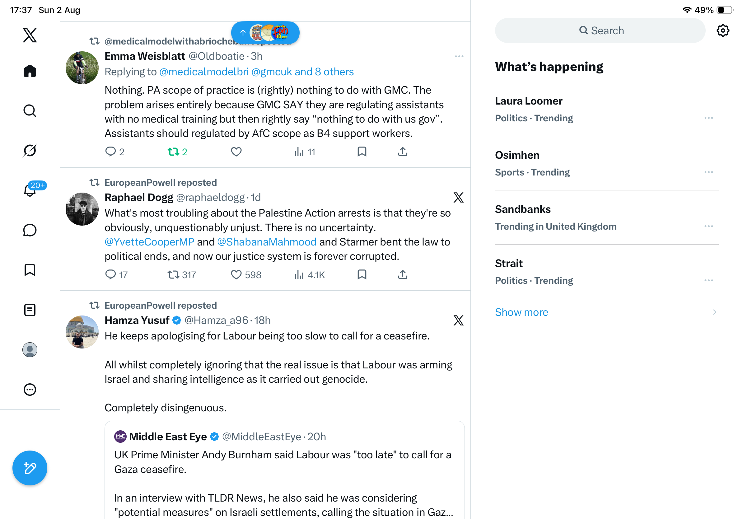Click the Search input field
Screen dimensions: 743x519
(600, 31)
